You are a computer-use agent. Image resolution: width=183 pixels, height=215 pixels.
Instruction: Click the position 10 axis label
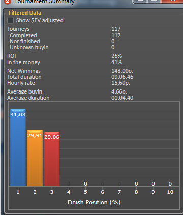[x=170, y=192]
